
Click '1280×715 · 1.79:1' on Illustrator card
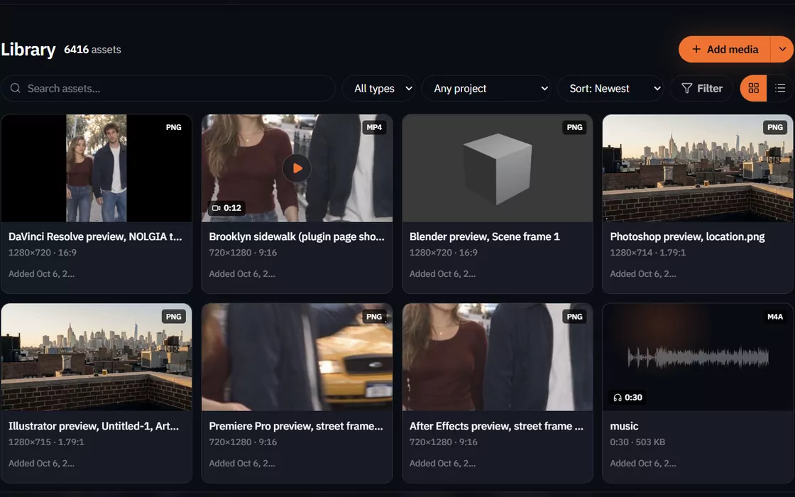tap(46, 442)
